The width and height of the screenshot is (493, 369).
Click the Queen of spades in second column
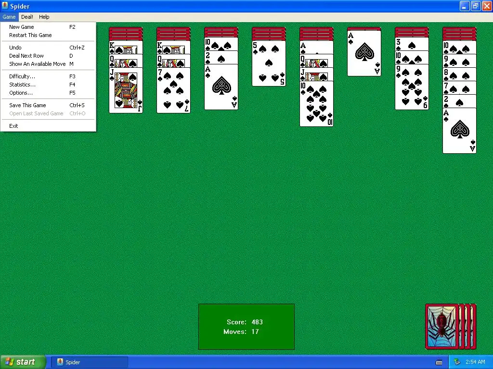tap(173, 61)
